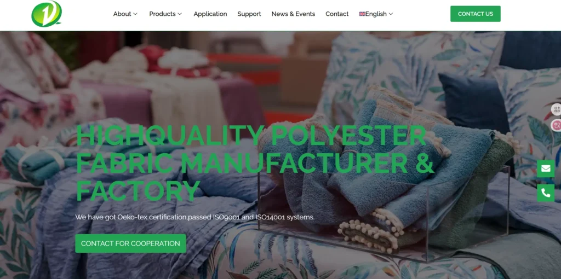Click the CONTACT FOR COOPERATION button
The image size is (561, 279).
click(x=130, y=243)
